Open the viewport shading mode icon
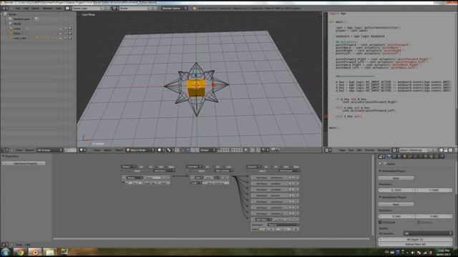 pyautogui.click(x=160, y=150)
